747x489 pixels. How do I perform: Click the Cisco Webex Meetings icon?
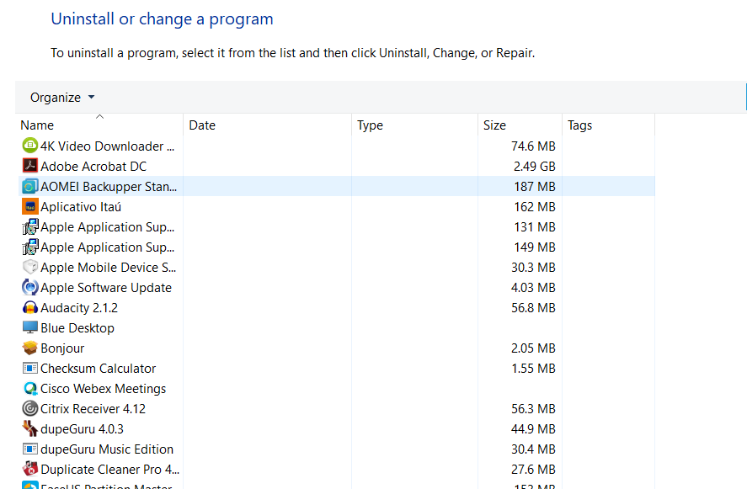(30, 388)
